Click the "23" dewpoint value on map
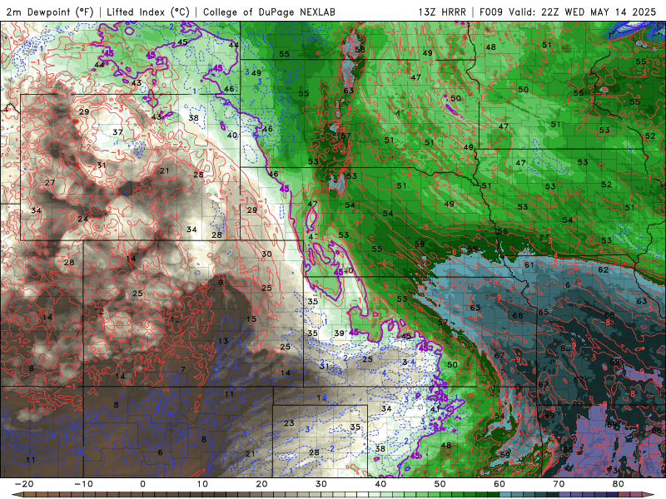 289,423
